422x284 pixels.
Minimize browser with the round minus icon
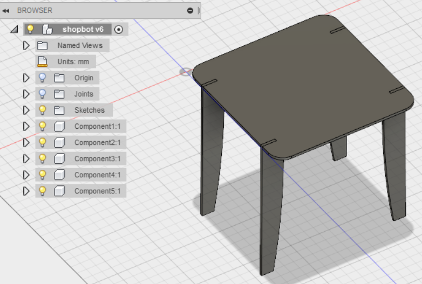pyautogui.click(x=190, y=10)
